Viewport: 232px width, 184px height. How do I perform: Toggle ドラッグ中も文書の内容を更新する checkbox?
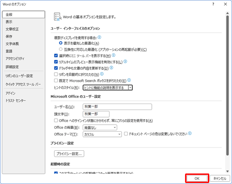tap(56, 68)
